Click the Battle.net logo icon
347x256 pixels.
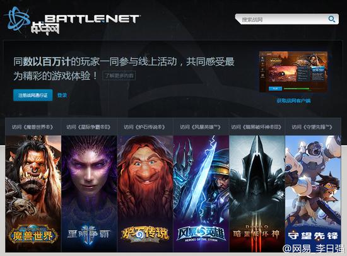click(x=18, y=20)
